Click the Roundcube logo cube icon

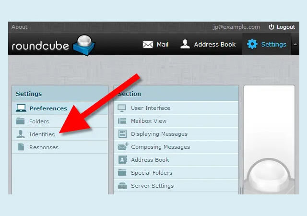click(x=84, y=45)
